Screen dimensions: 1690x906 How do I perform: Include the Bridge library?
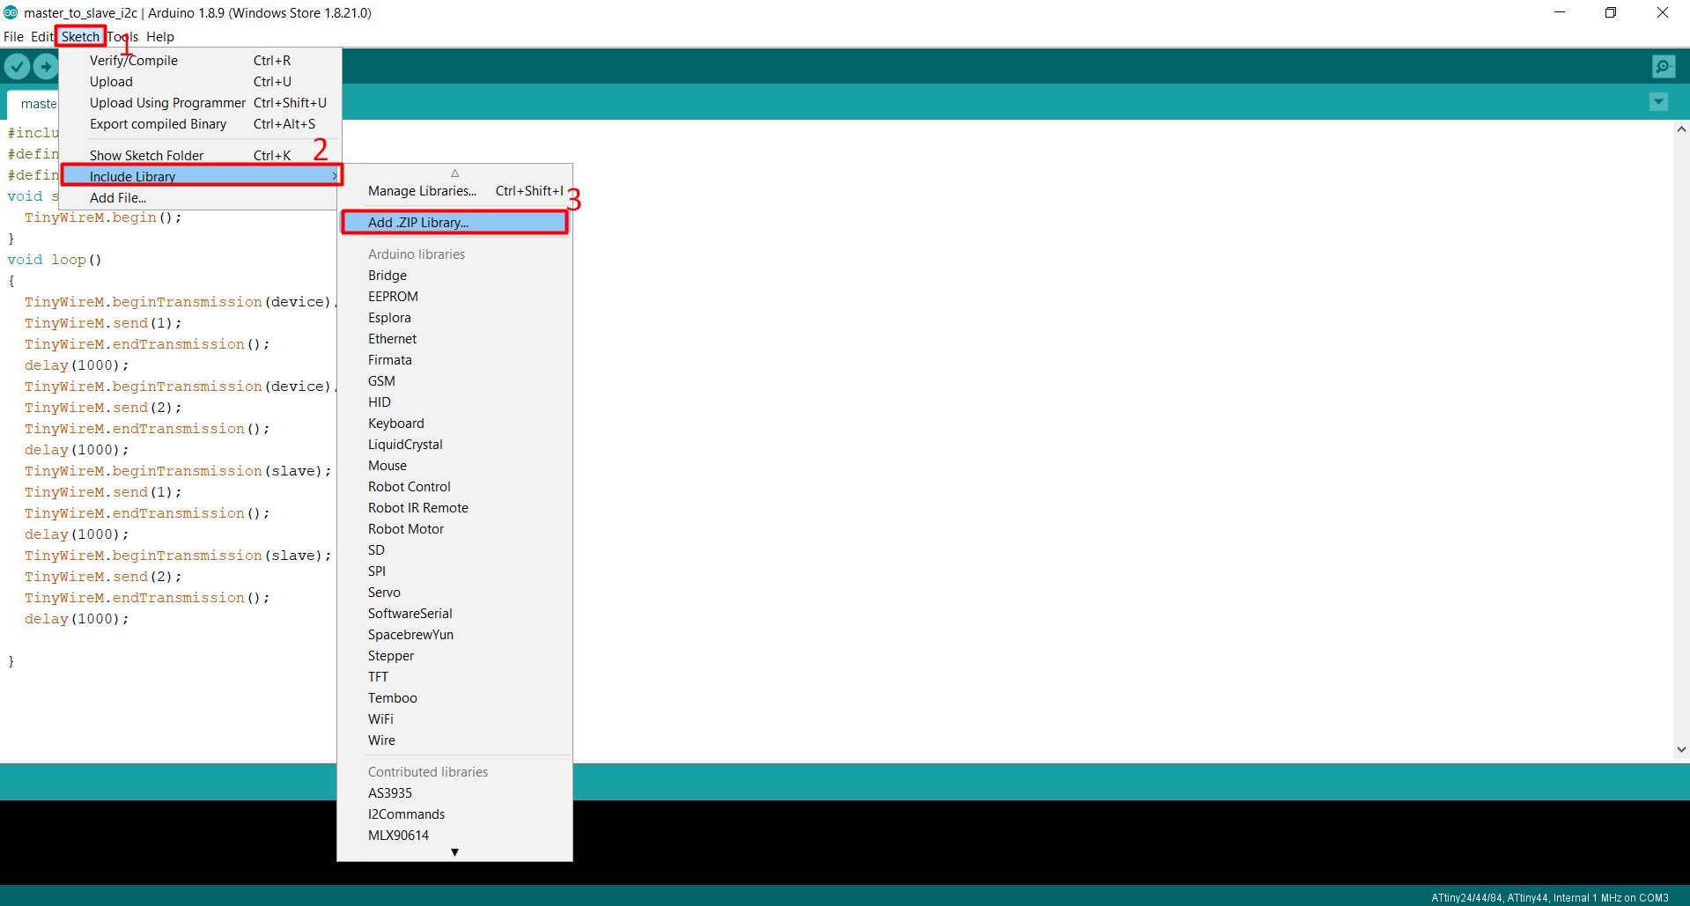click(454, 276)
